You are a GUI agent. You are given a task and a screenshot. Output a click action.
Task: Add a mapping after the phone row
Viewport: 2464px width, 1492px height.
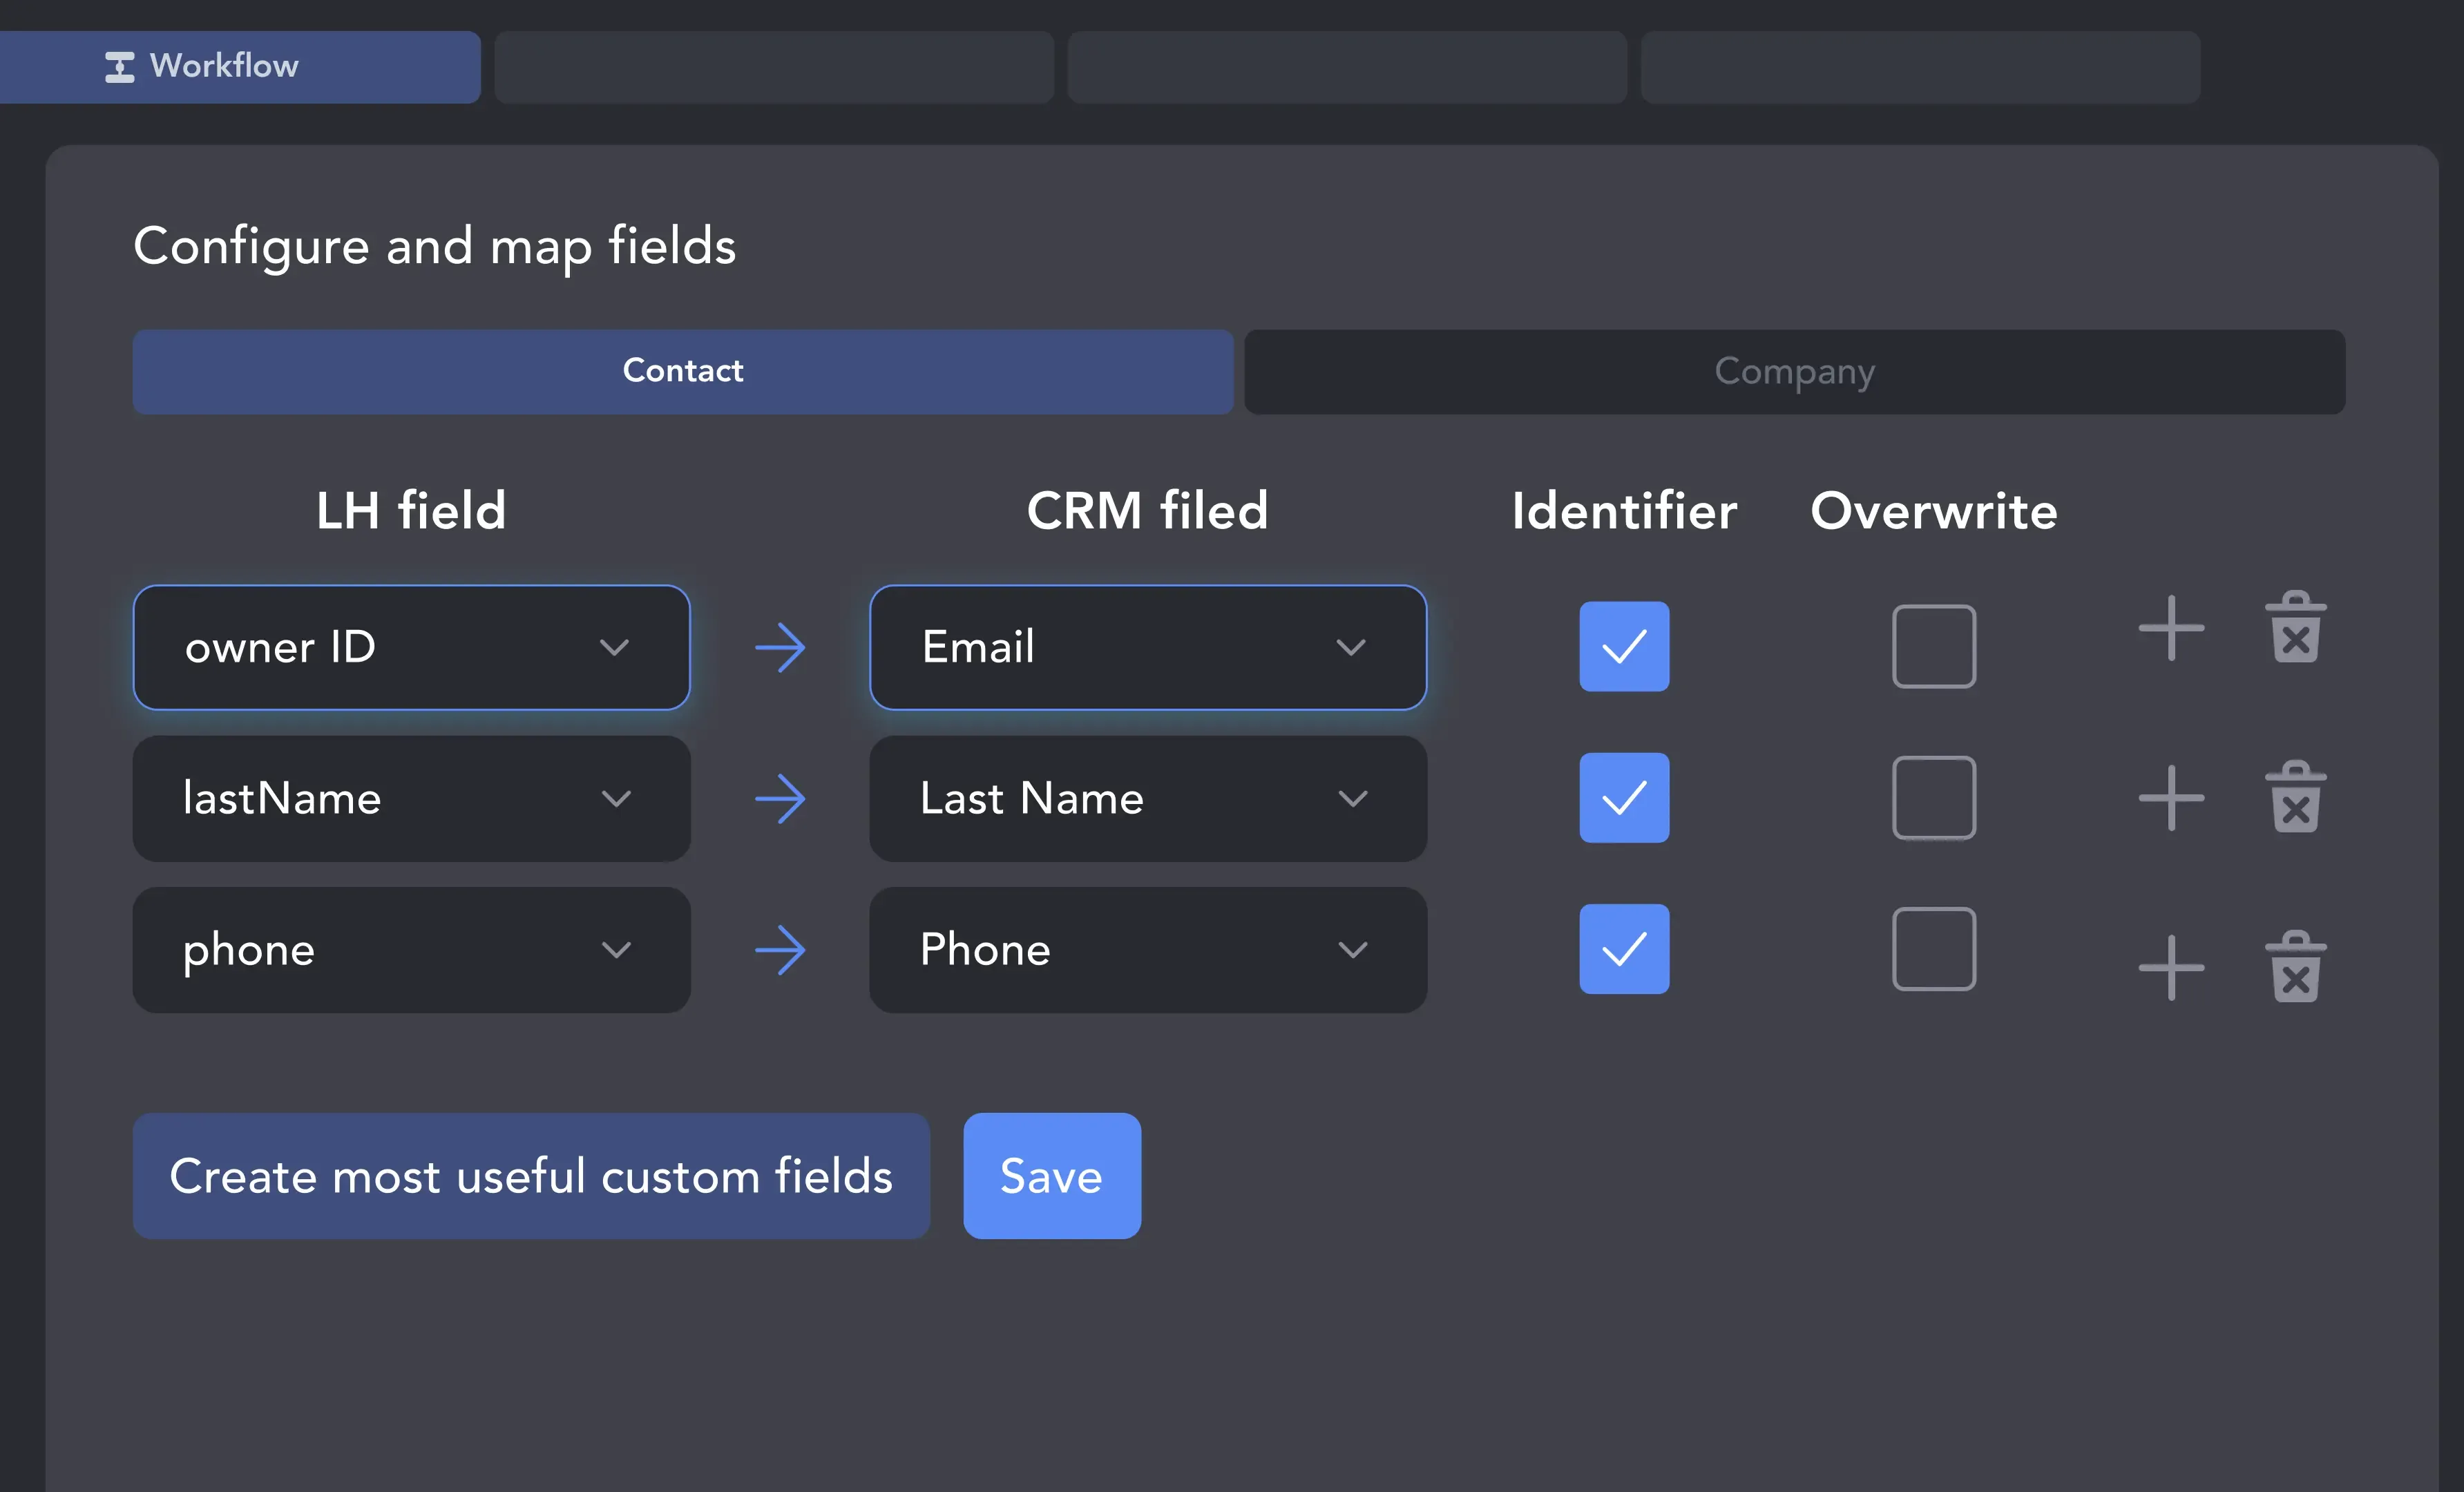pyautogui.click(x=2171, y=967)
